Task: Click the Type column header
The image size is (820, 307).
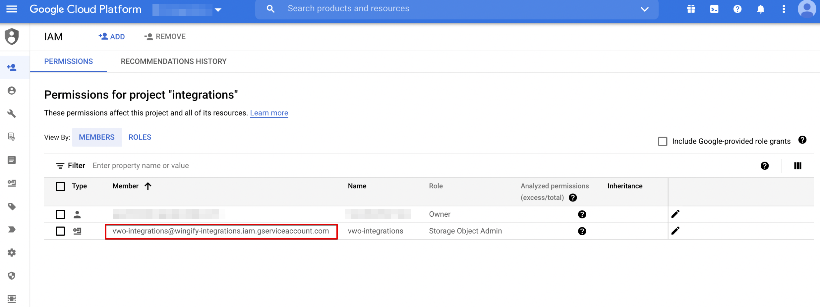Action: (x=79, y=186)
